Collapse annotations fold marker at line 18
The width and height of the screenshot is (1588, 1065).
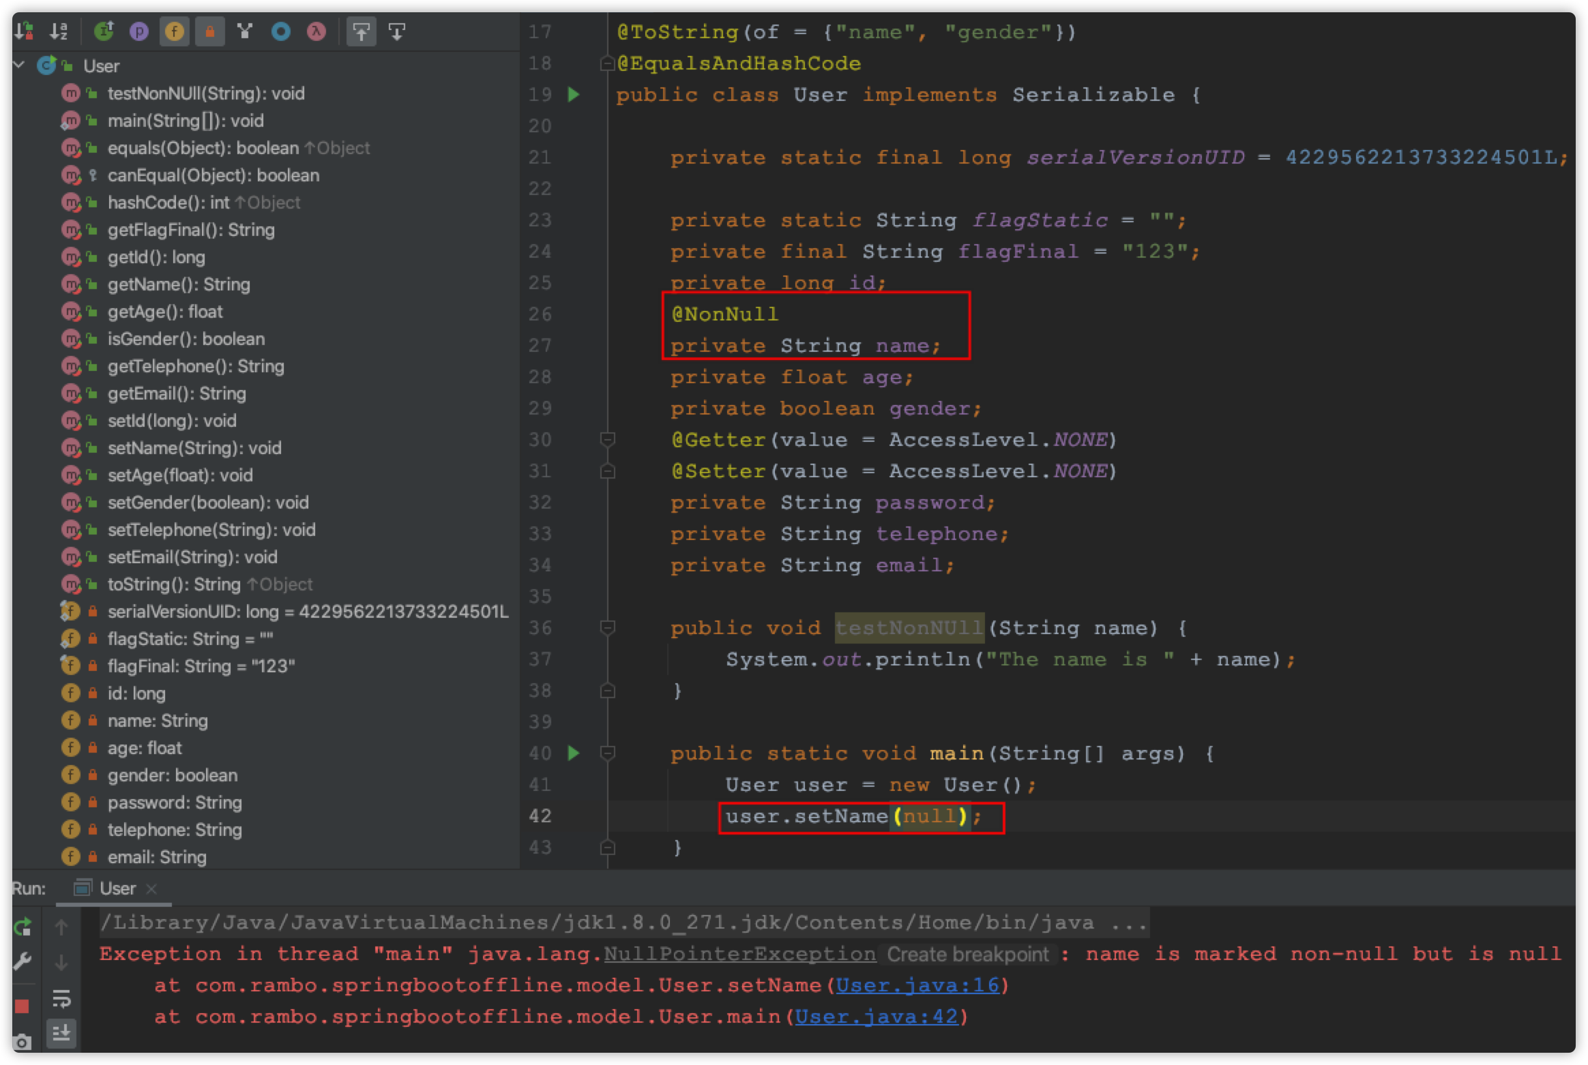point(607,63)
